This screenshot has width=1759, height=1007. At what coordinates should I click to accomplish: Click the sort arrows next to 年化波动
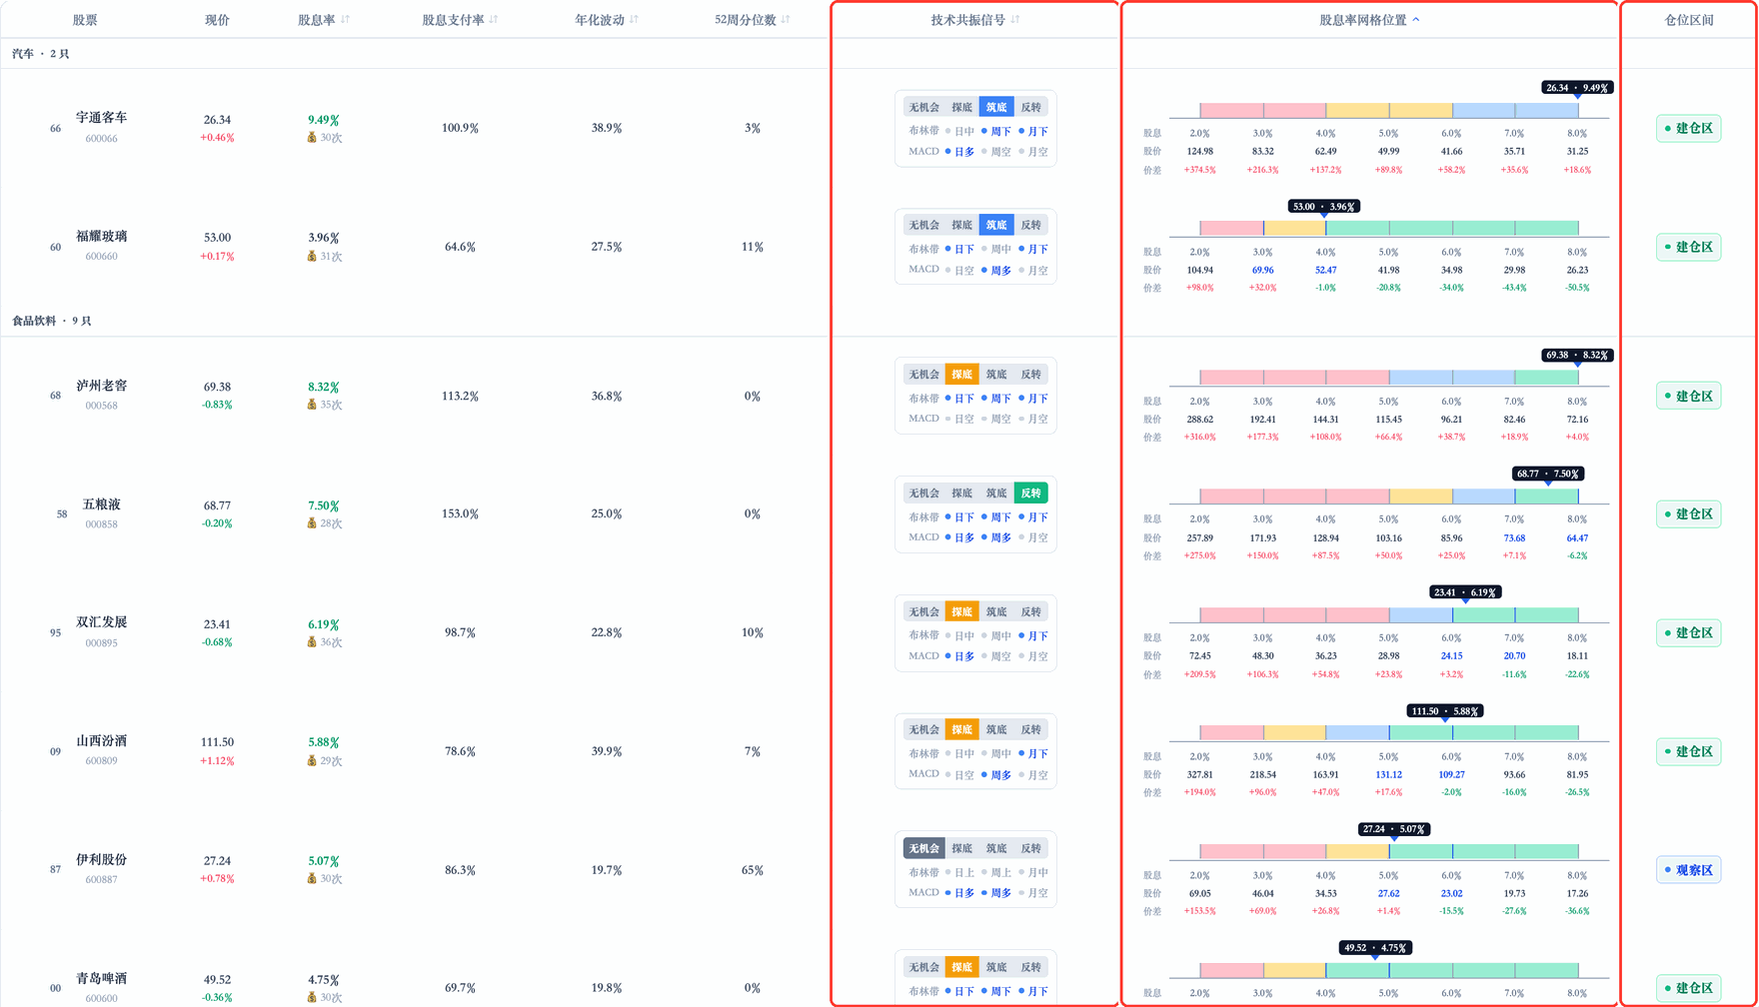point(634,20)
